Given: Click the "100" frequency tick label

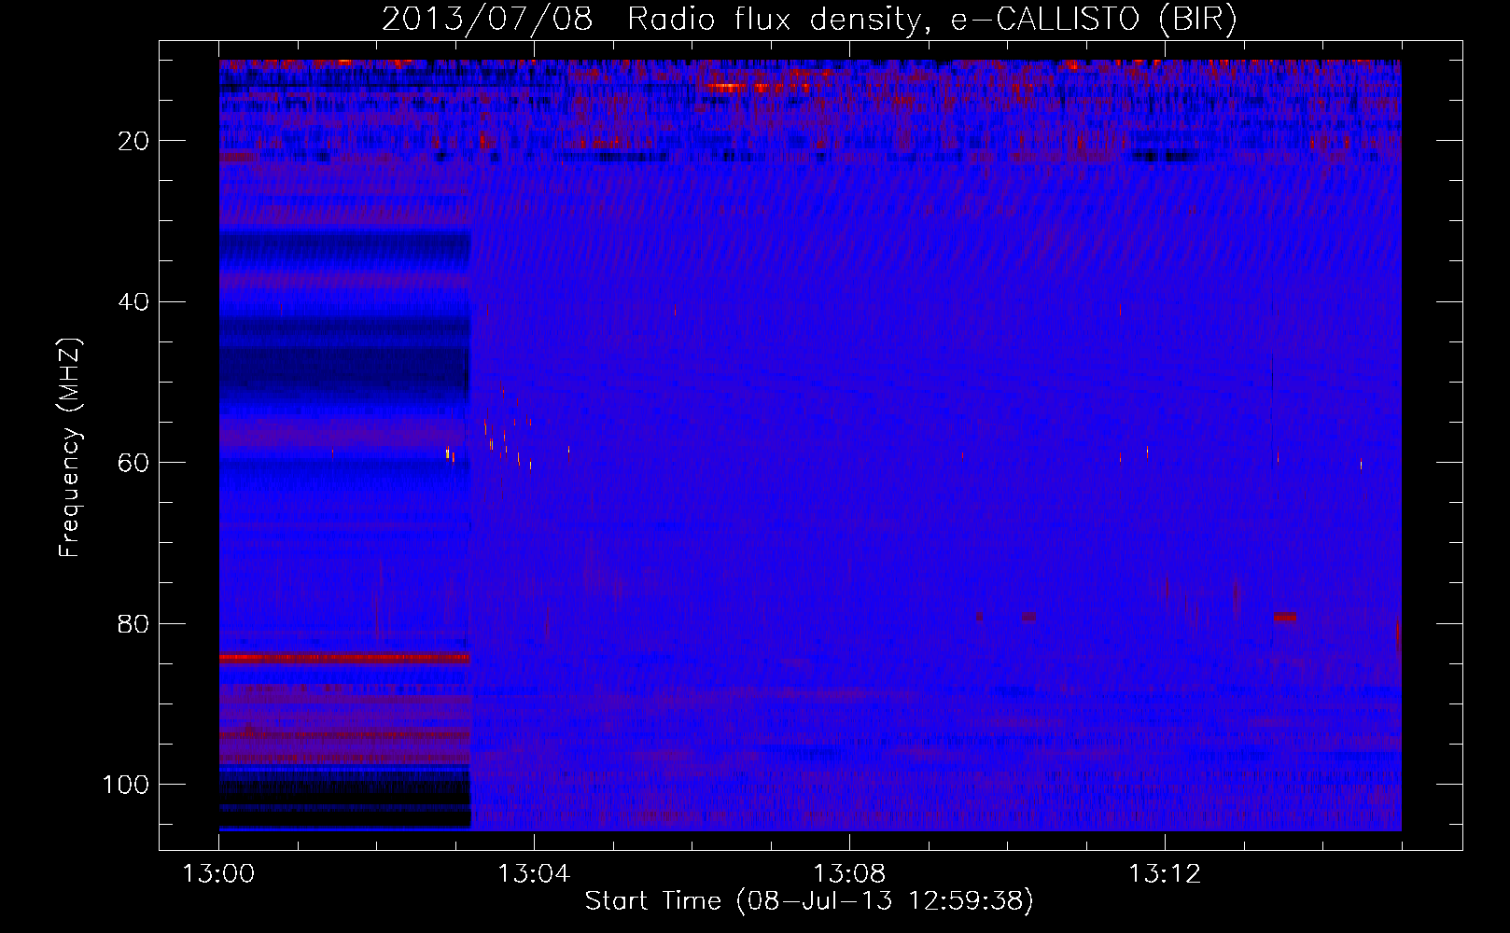Looking at the screenshot, I should 127,785.
